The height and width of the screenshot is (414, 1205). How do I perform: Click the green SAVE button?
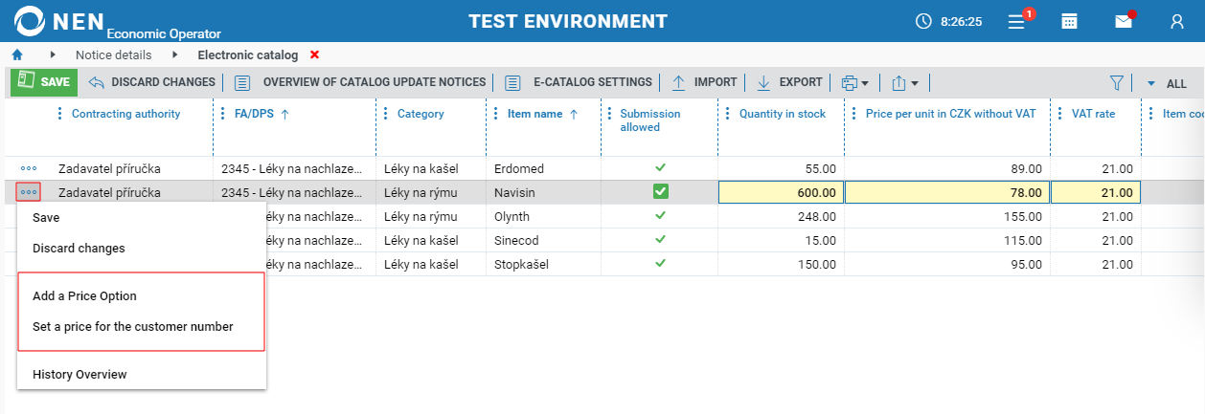click(44, 82)
